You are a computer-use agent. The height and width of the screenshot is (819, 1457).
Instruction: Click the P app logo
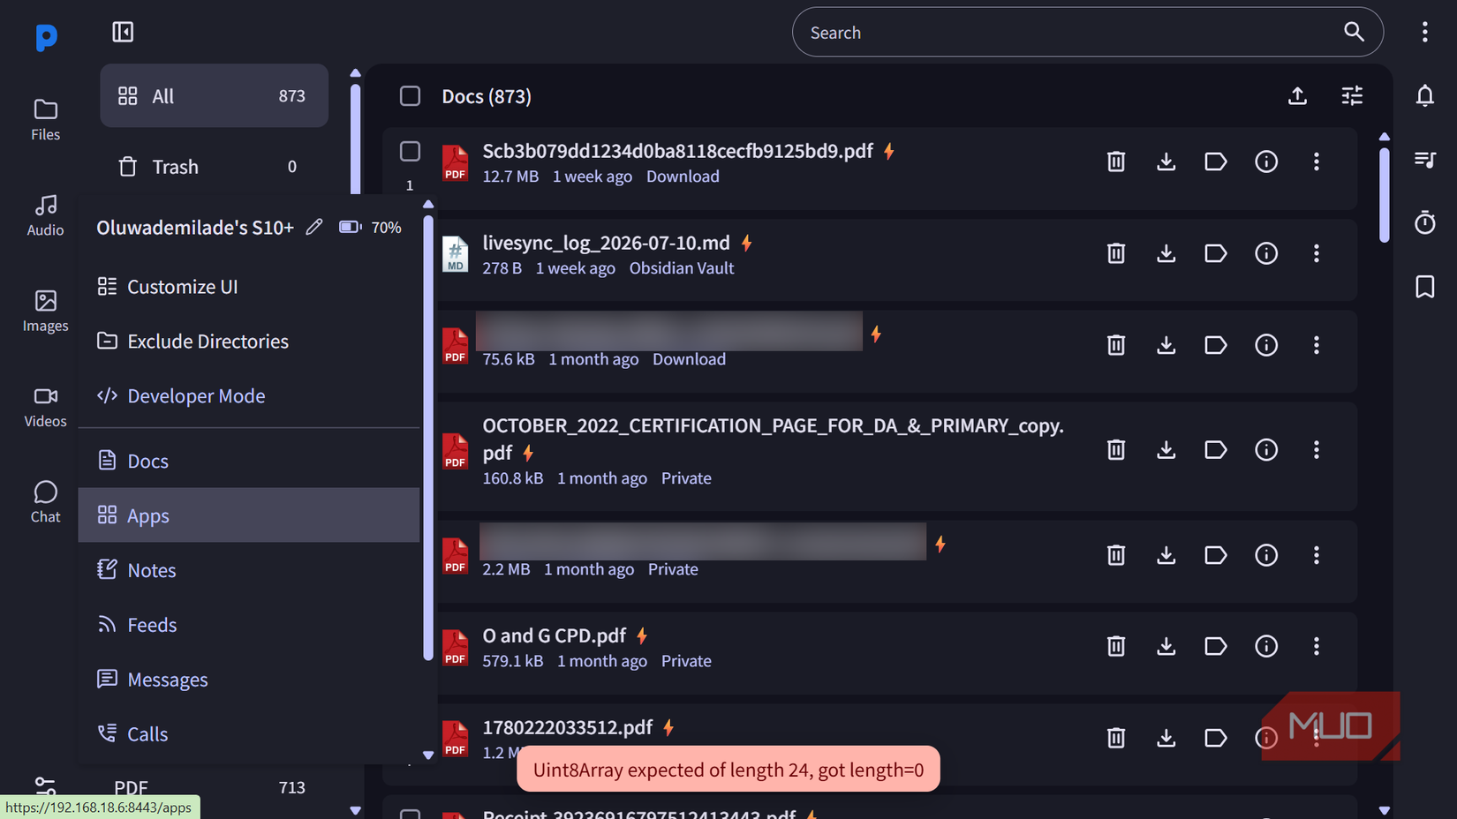pos(46,37)
